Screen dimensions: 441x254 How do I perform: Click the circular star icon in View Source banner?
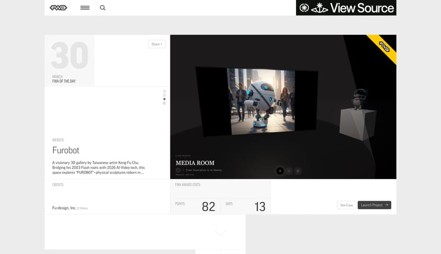(x=304, y=8)
